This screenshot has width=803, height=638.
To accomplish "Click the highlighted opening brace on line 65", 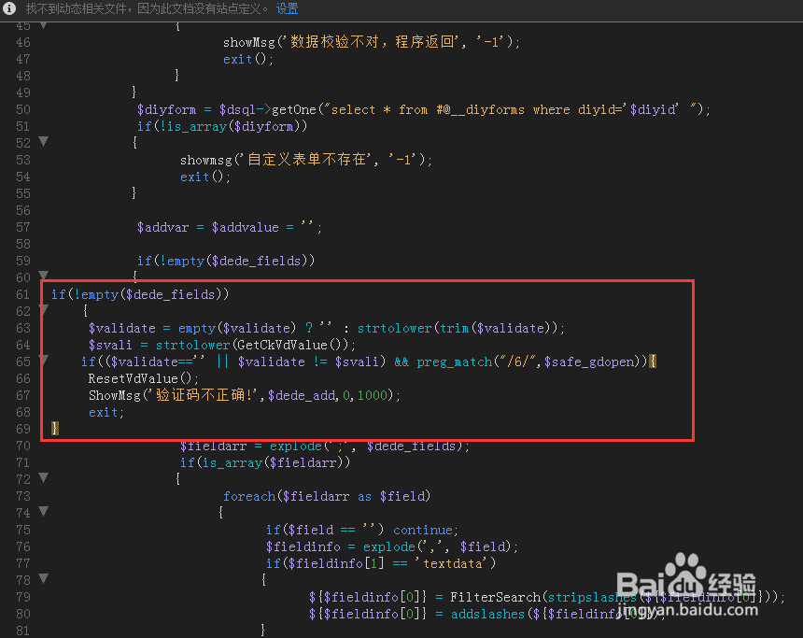I will pos(653,362).
